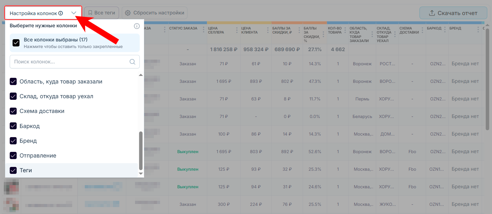This screenshot has width=492, height=214.
Task: Uncheck the Все колонки выбраны (17) checkbox
Action: point(16,43)
